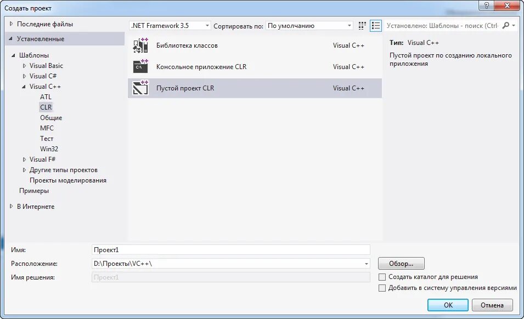Select the Общие template category
This screenshot has height=319, width=524.
[51, 118]
